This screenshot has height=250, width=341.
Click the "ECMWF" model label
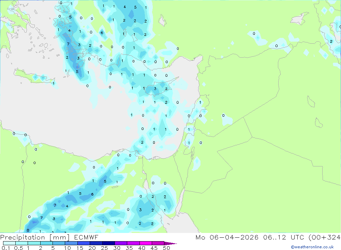[86, 237]
